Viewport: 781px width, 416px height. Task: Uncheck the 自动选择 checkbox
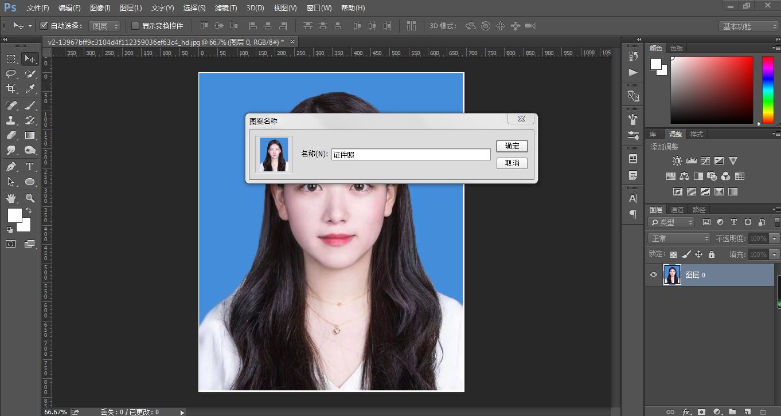[x=44, y=26]
